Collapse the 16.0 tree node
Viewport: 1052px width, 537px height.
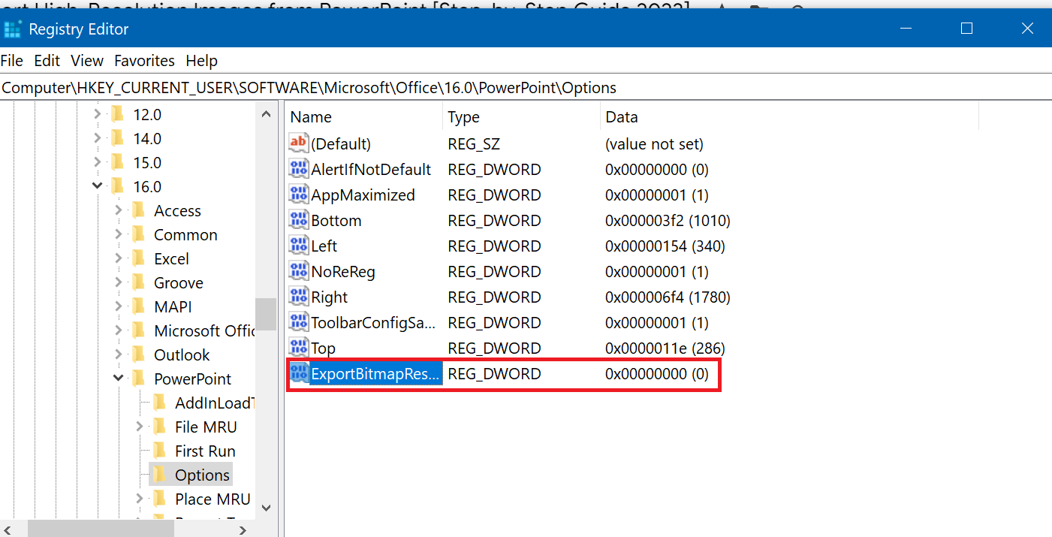click(98, 186)
